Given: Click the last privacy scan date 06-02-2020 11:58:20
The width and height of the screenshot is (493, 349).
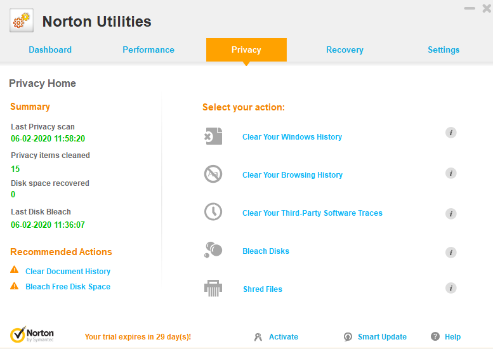Looking at the screenshot, I should click(48, 138).
